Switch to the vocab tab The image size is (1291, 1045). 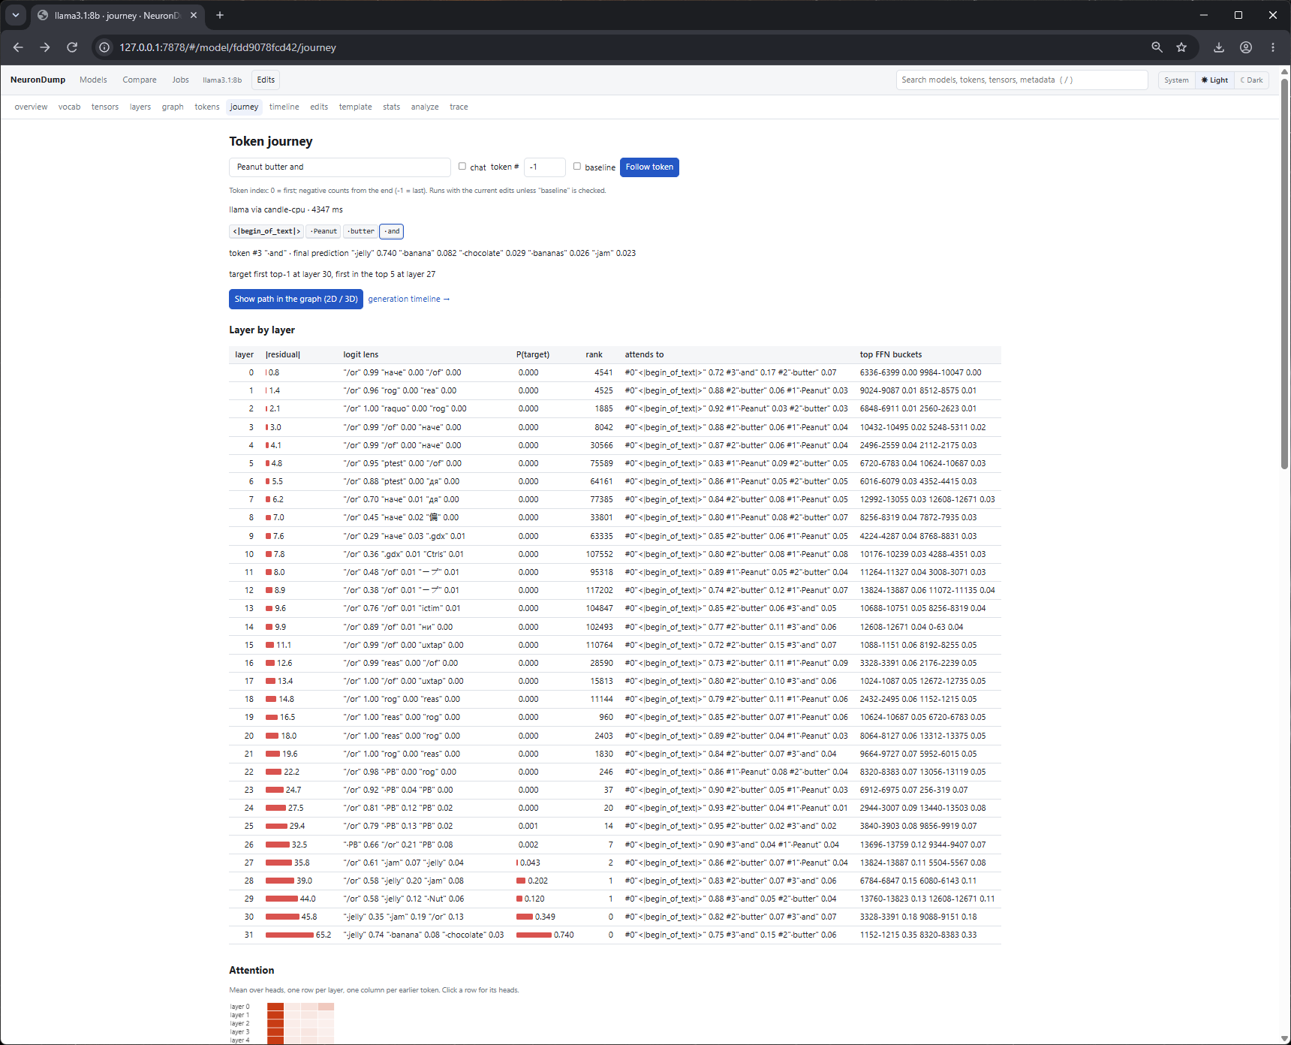(69, 107)
